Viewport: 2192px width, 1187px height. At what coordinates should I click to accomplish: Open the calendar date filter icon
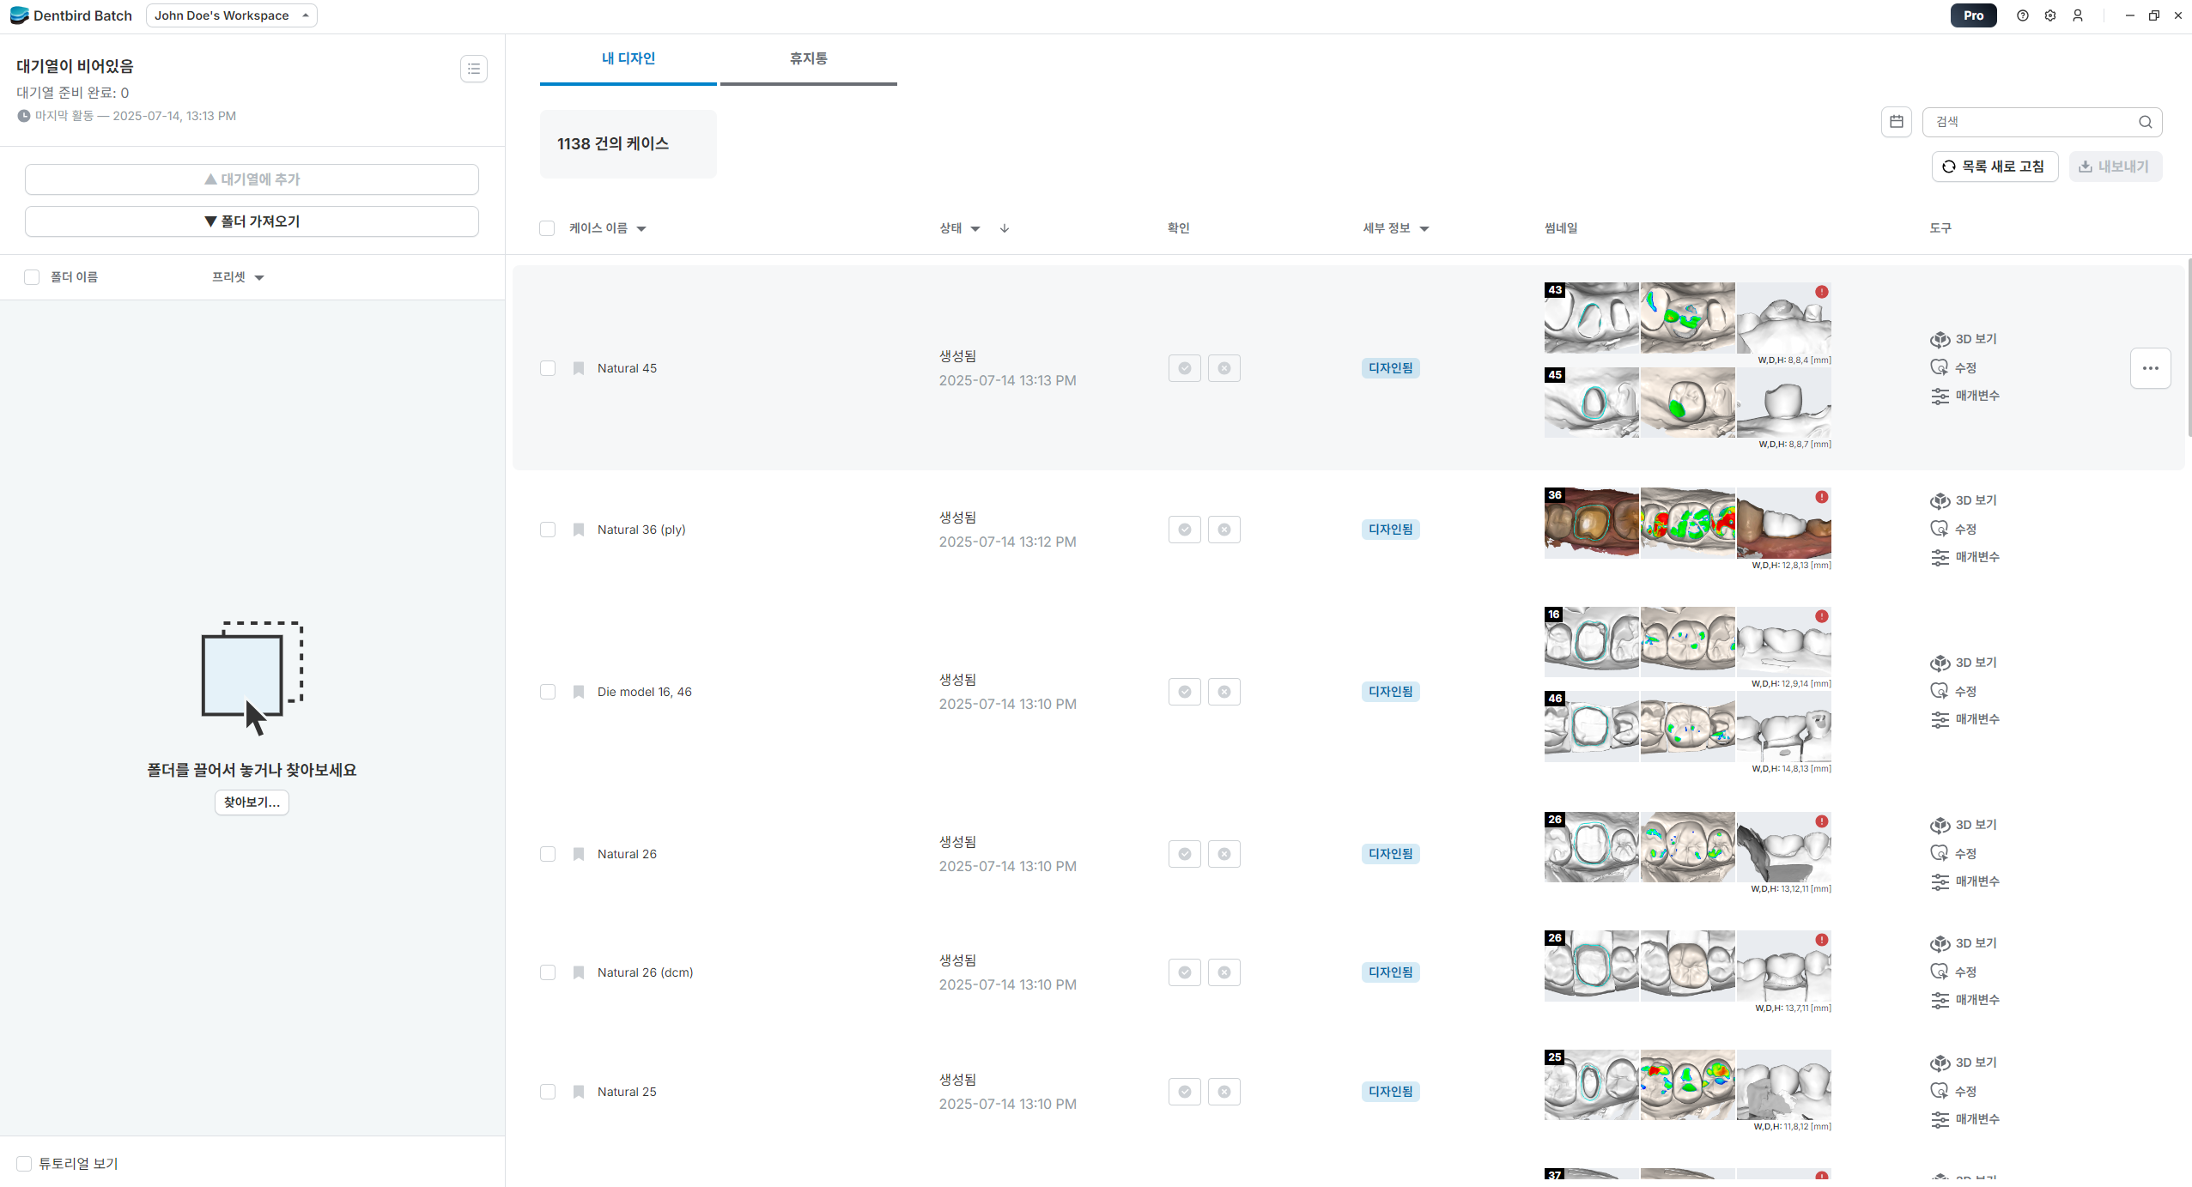(x=1896, y=122)
